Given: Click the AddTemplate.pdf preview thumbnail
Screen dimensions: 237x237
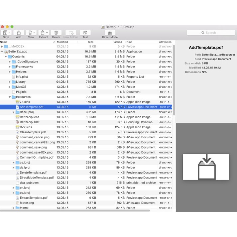Looking at the screenshot, I should pyautogui.click(x=206, y=167).
